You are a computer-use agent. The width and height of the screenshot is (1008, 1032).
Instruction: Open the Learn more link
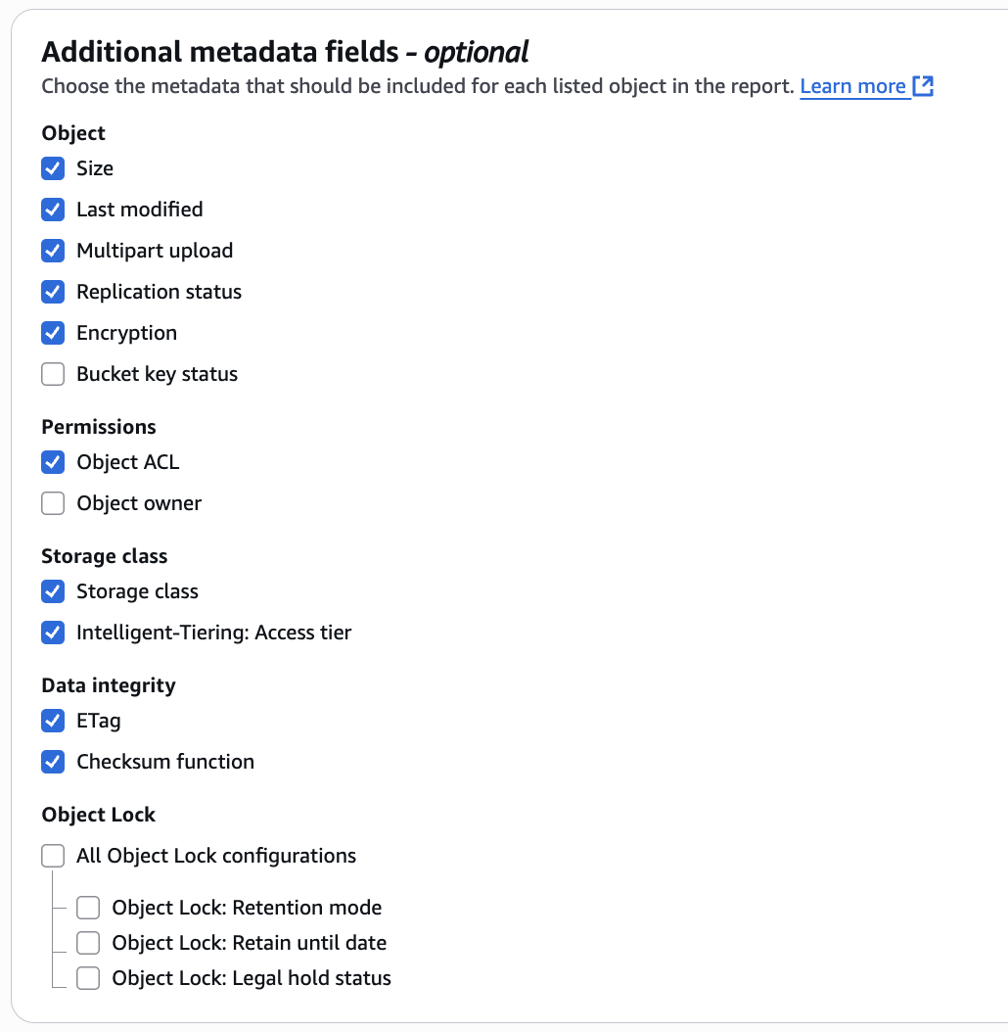[852, 86]
